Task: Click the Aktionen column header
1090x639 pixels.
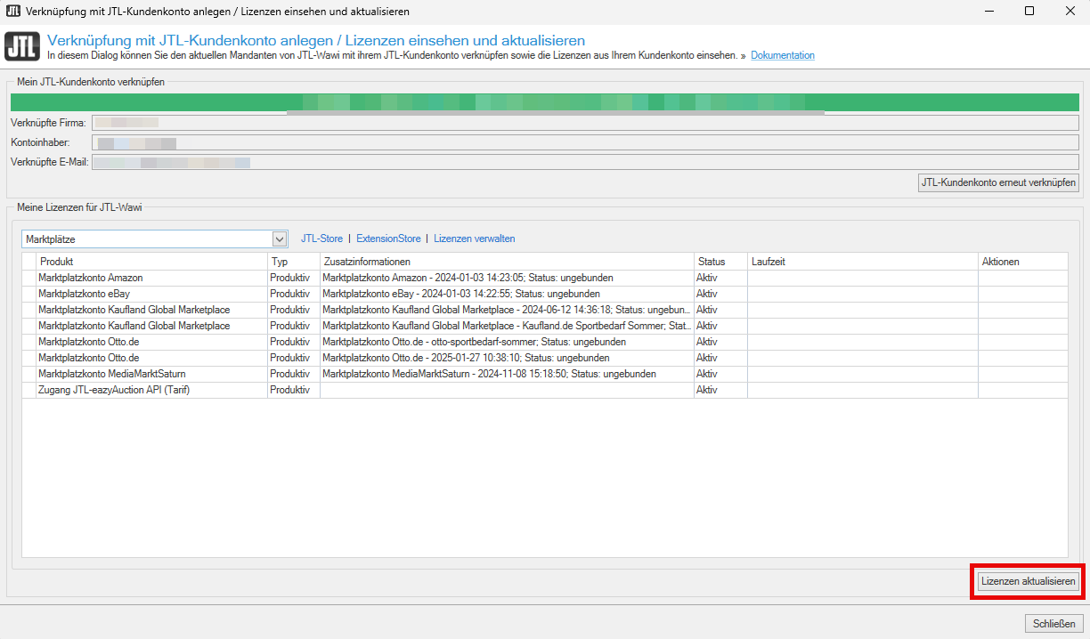Action: (x=1022, y=262)
